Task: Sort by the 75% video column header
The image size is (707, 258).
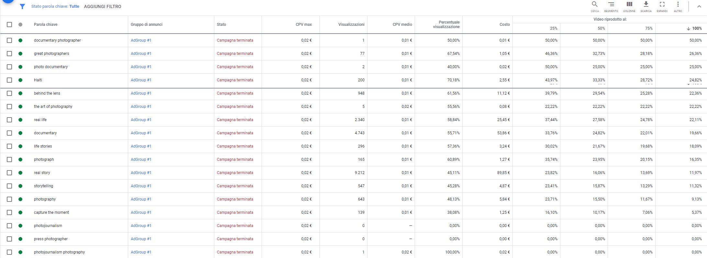Action: point(649,28)
